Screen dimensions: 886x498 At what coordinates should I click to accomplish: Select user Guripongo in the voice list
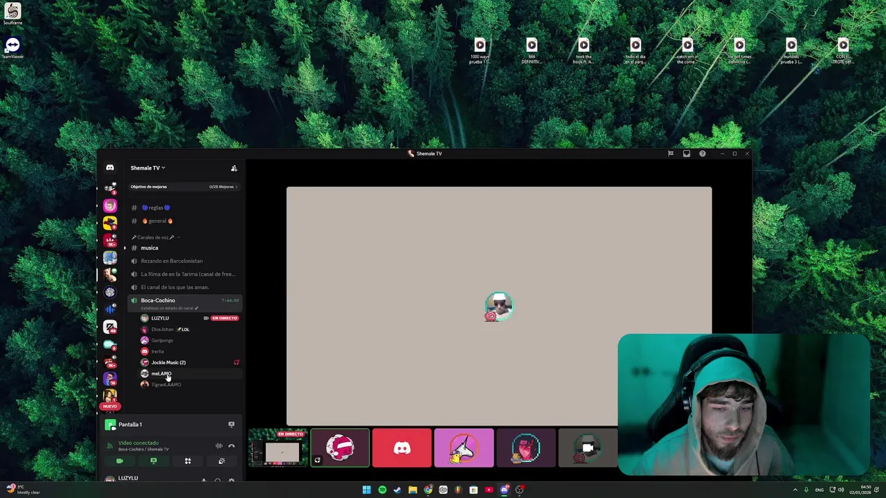162,340
